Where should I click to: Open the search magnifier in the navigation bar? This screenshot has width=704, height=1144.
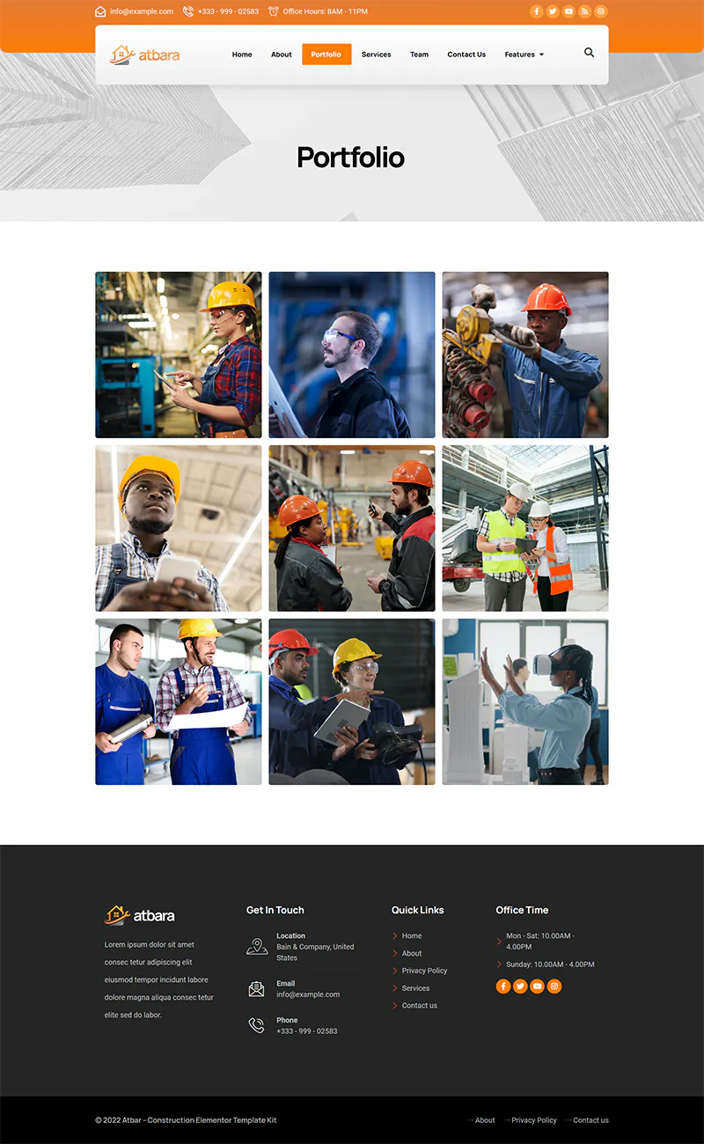[589, 53]
